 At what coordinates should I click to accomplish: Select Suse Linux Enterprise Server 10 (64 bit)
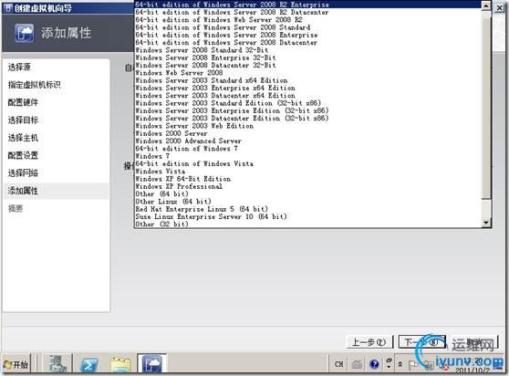[307, 216]
